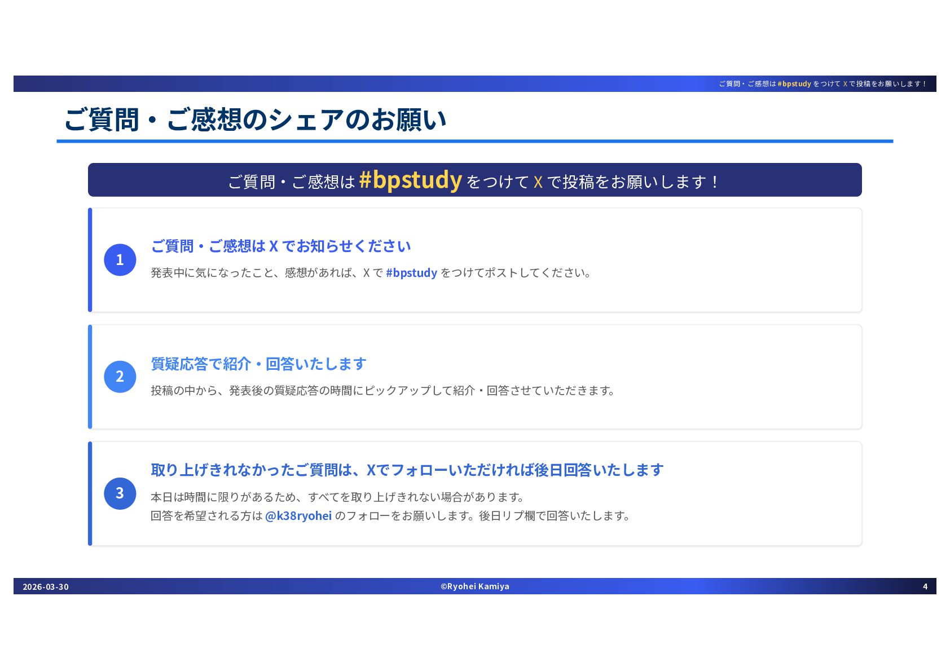Click the large yellow #bpstudy hashtag in banner

point(410,180)
